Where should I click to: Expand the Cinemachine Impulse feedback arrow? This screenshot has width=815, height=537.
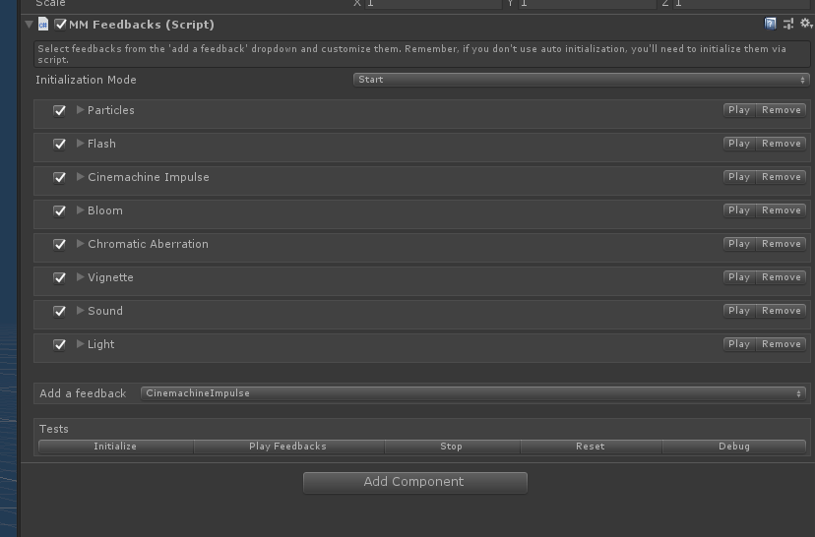[81, 177]
